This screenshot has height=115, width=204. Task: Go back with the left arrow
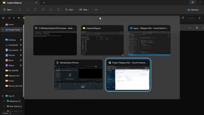tap(4, 18)
